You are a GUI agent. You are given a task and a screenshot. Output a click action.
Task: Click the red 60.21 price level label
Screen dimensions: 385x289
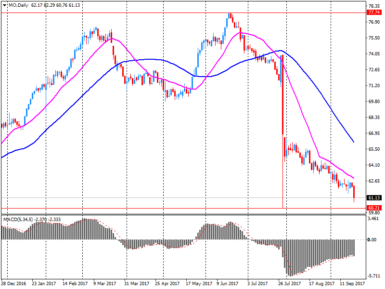[374, 208]
